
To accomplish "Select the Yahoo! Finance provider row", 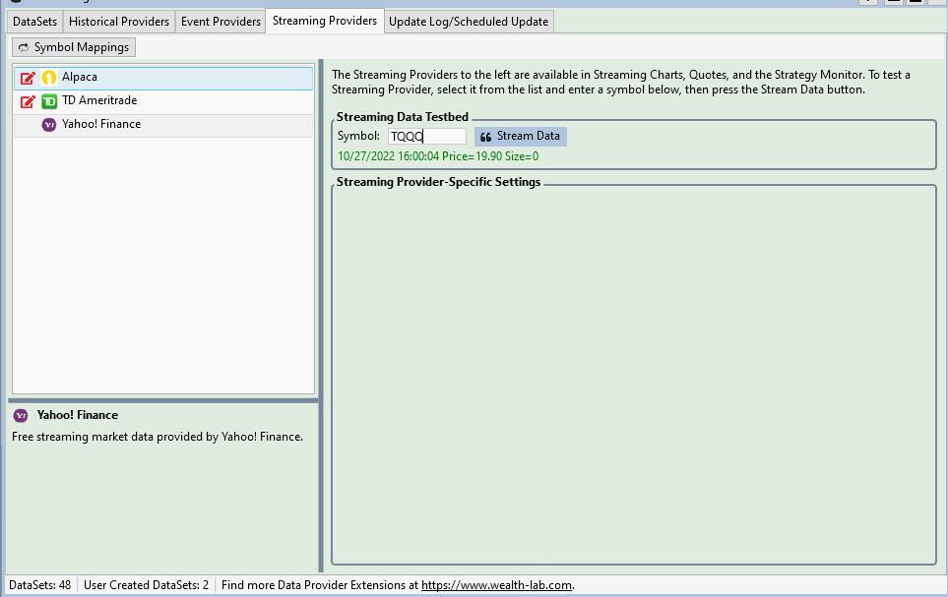I will 163,125.
